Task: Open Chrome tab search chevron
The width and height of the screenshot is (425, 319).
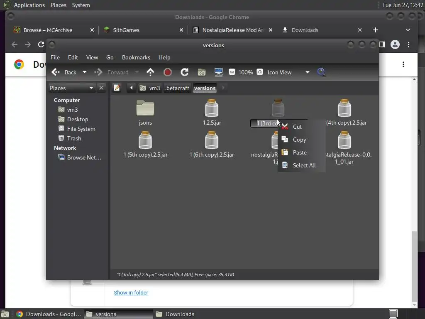Action: pyautogui.click(x=408, y=30)
